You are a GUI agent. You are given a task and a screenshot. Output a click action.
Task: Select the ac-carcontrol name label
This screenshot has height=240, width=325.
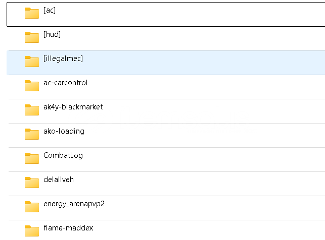[x=66, y=83]
